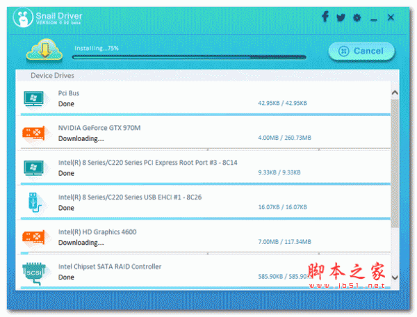Open the Twitter share icon
The height and width of the screenshot is (317, 417).
[x=341, y=17]
